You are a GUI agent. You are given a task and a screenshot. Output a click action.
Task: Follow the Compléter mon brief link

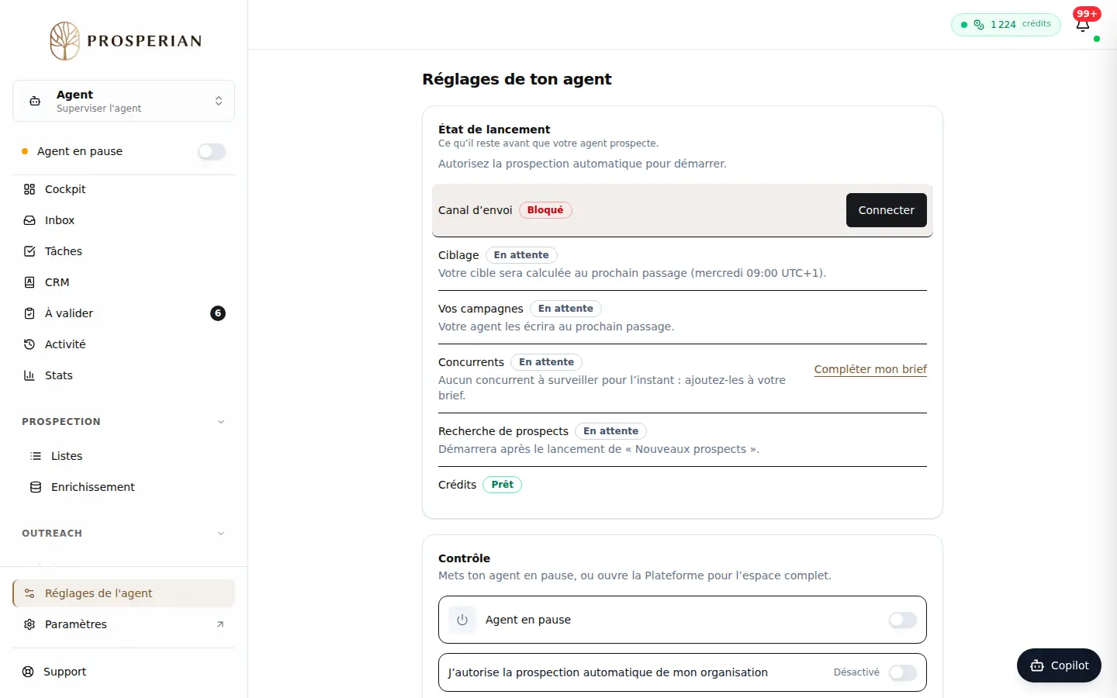(870, 369)
